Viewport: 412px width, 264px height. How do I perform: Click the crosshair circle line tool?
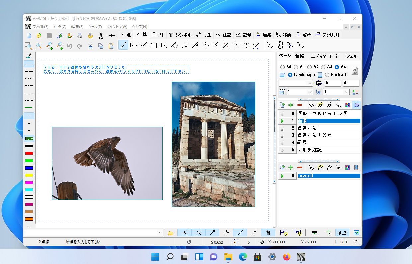click(x=246, y=45)
